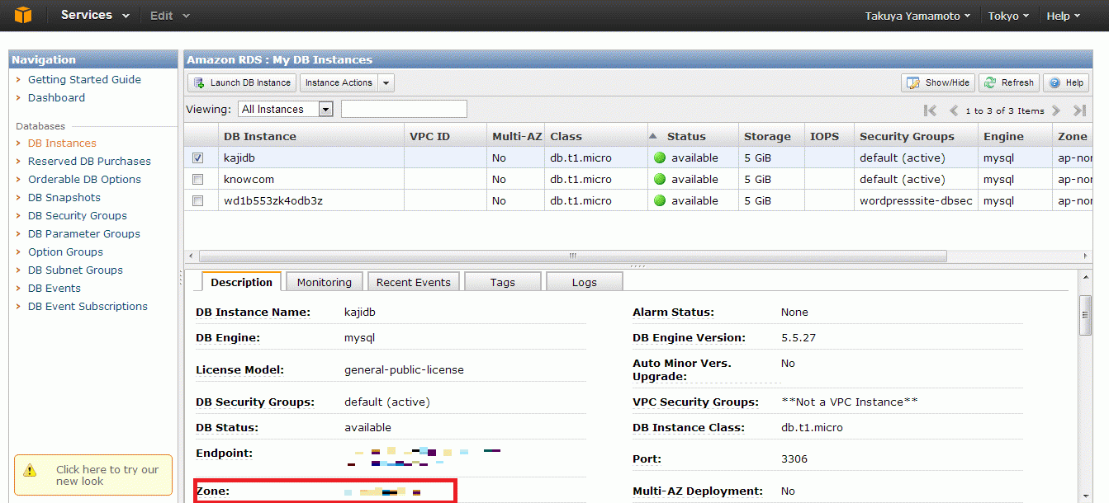The height and width of the screenshot is (503, 1109).
Task: Switch to the Monitoring tab
Action: point(325,282)
